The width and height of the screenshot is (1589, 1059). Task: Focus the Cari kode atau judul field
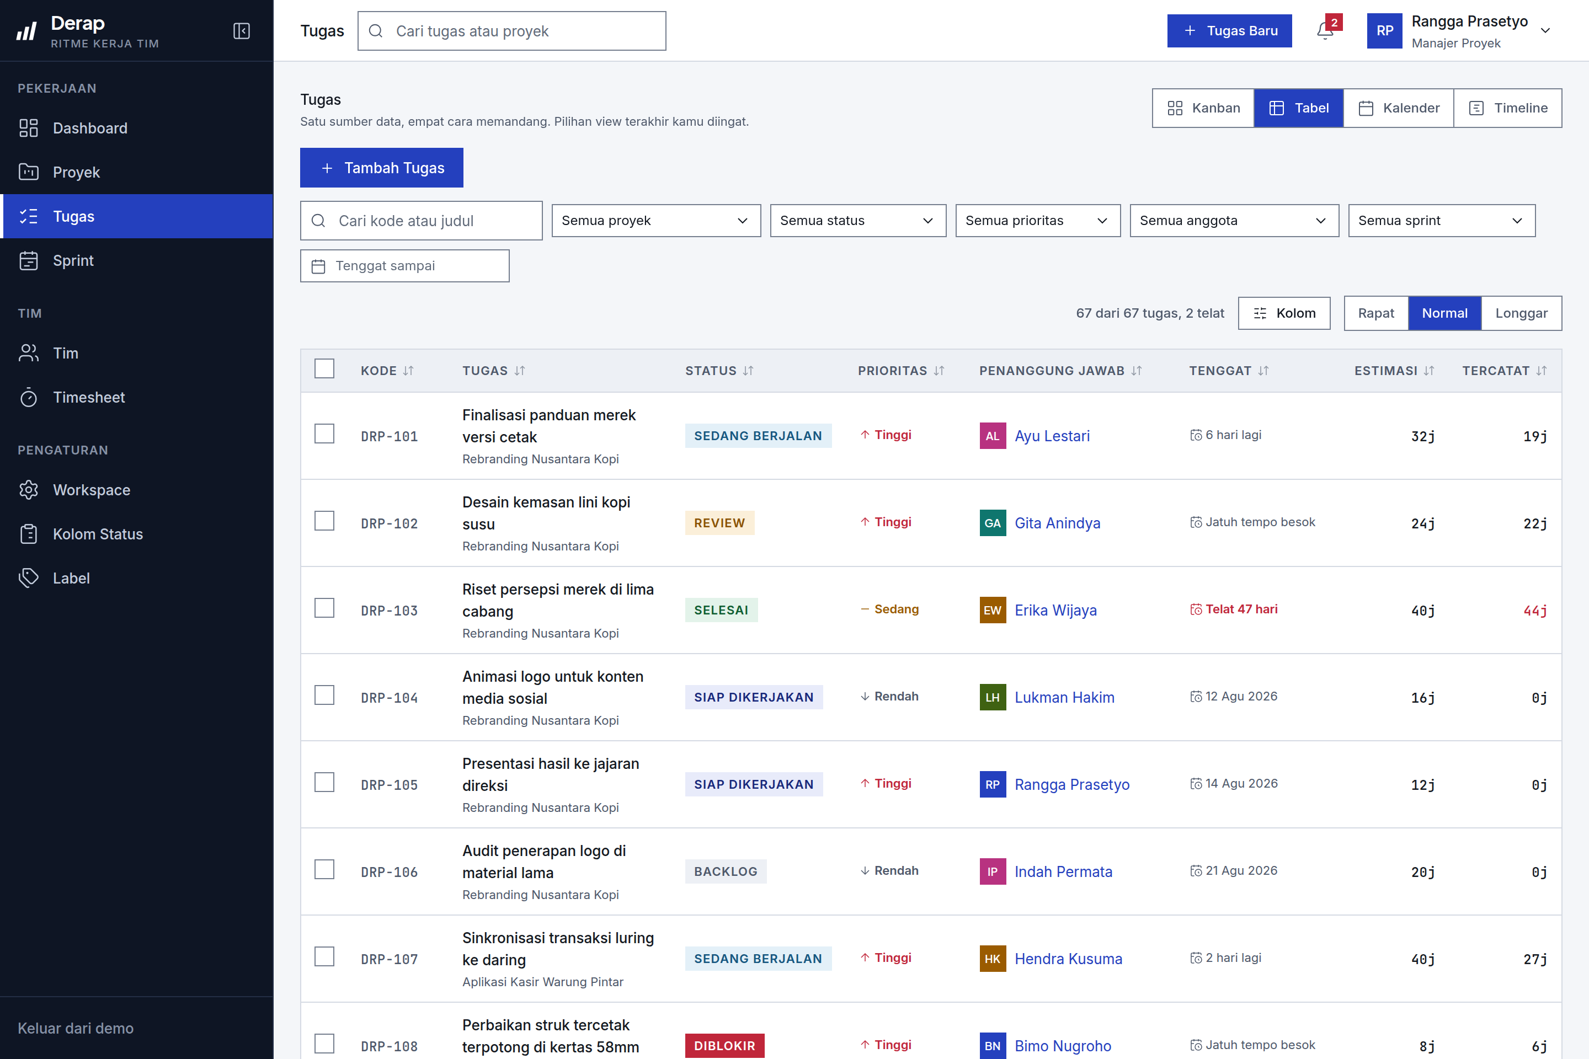[x=421, y=221]
